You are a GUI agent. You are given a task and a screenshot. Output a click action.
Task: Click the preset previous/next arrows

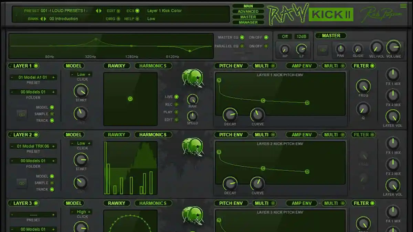[99, 11]
